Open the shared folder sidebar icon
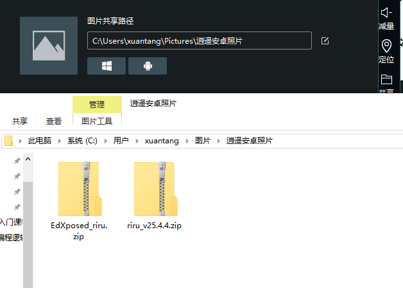This screenshot has width=403, height=288. pyautogui.click(x=386, y=83)
